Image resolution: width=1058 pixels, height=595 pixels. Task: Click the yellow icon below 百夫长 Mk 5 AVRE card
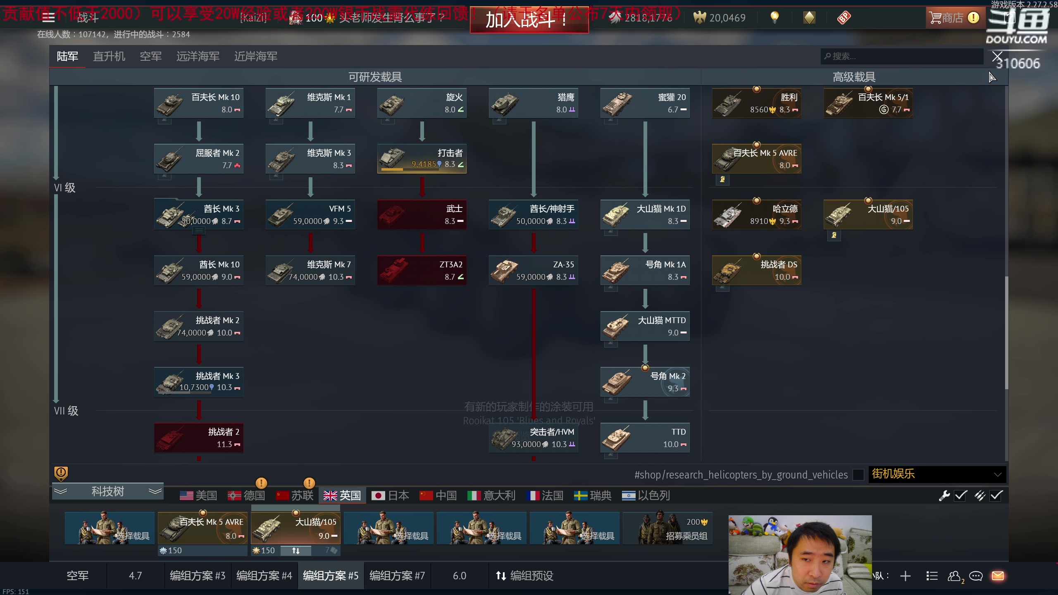[722, 179]
